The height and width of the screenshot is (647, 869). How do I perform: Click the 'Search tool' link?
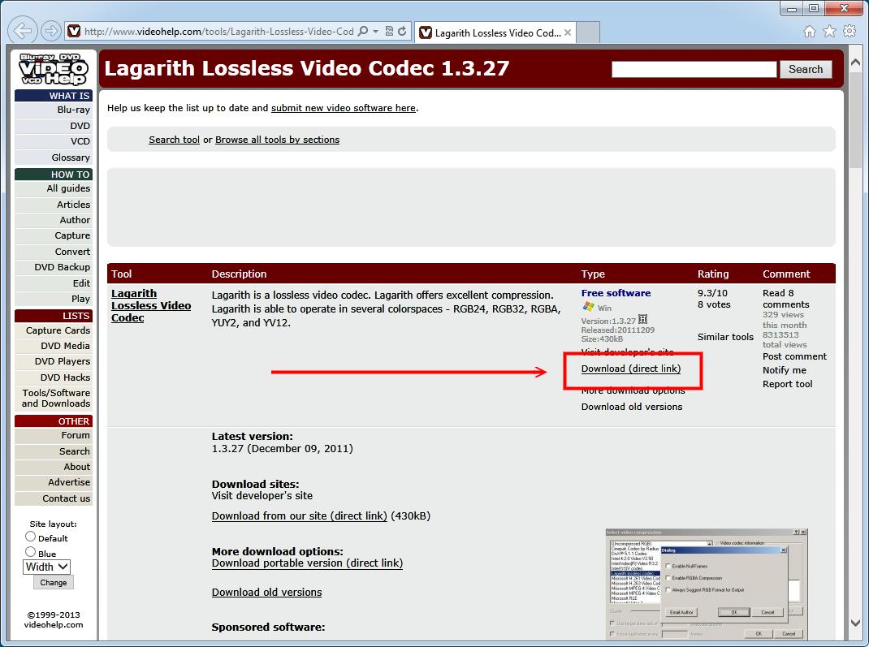(x=174, y=140)
